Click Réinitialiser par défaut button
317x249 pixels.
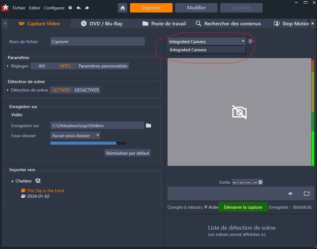pyautogui.click(x=128, y=153)
